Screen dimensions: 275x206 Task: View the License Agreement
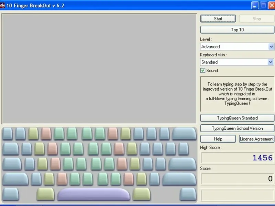coord(256,139)
